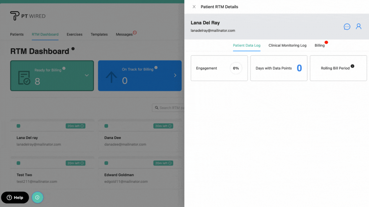
Task: Expand the On Track for Billing arrow
Action: coord(175,75)
